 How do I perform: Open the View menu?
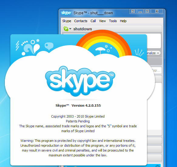102,21
